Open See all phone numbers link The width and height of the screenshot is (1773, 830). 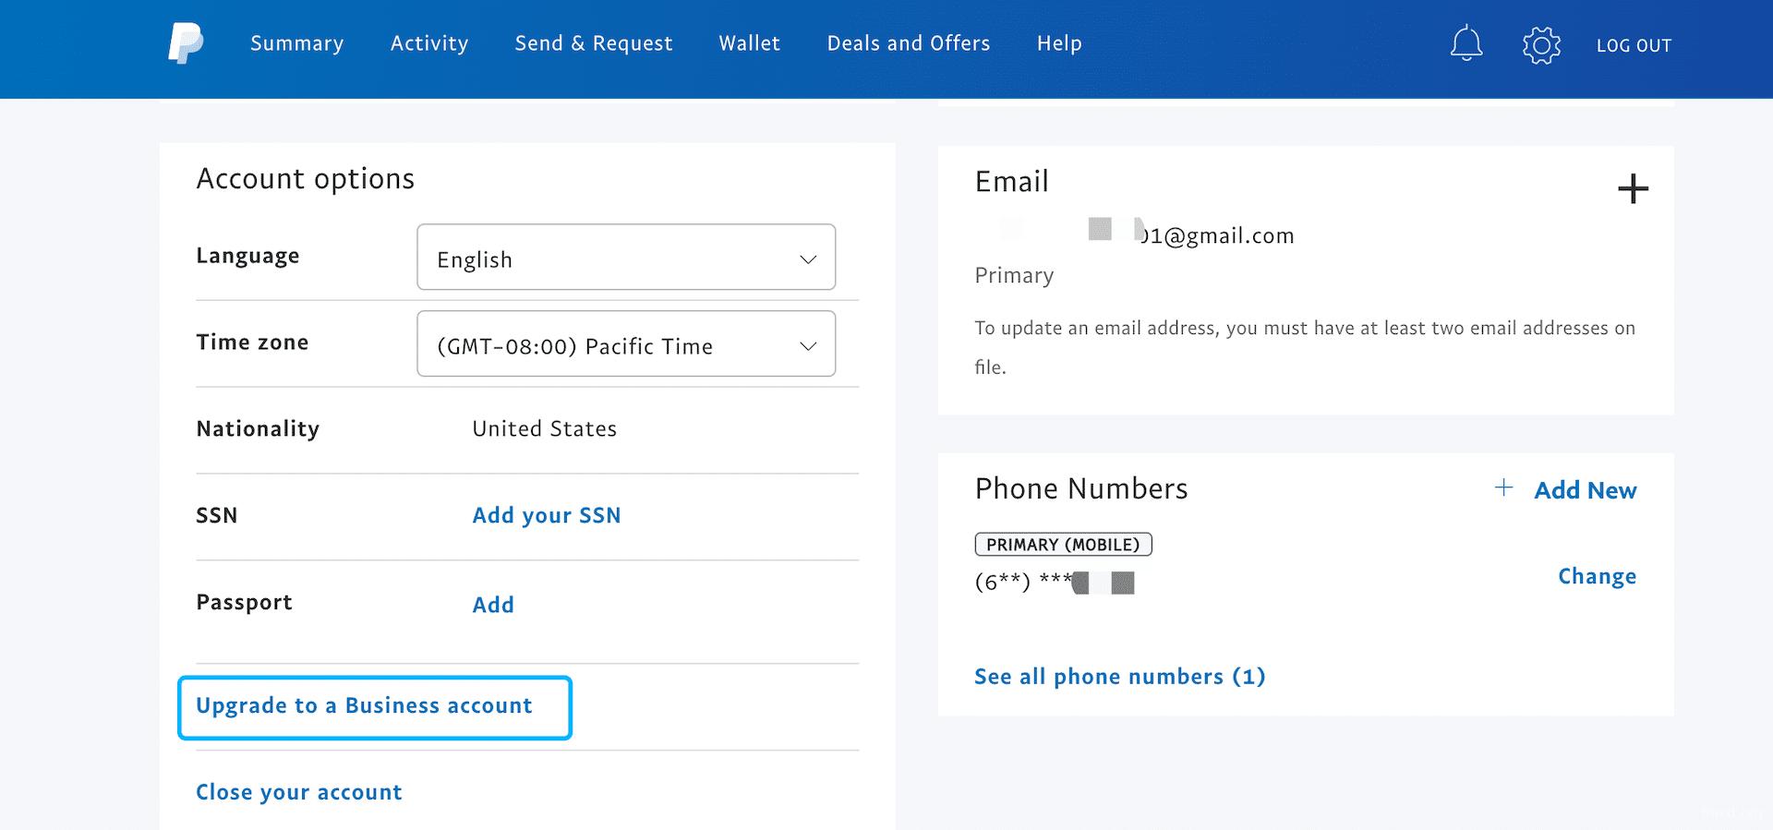[x=1119, y=677]
